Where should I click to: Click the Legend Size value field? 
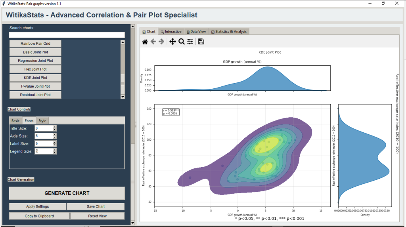(x=44, y=151)
